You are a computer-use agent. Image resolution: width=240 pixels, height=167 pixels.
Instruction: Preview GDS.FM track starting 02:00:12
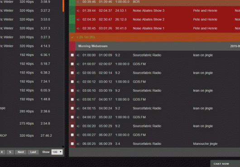pos(78,82)
